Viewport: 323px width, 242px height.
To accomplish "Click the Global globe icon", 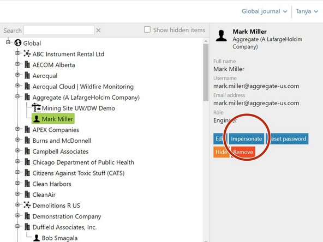I will (18, 43).
